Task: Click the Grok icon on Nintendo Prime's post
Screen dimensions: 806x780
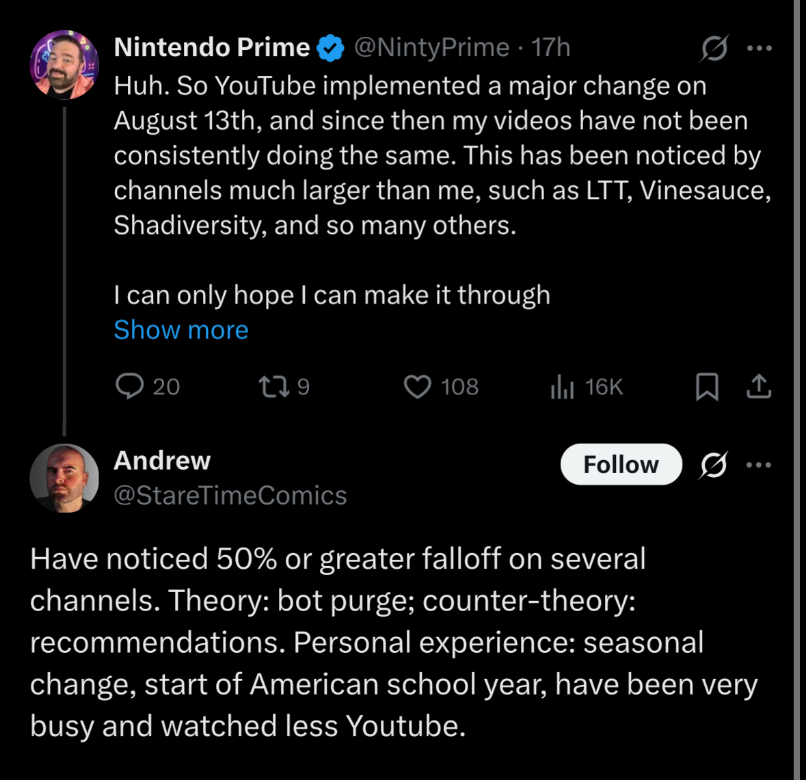Action: (x=714, y=49)
